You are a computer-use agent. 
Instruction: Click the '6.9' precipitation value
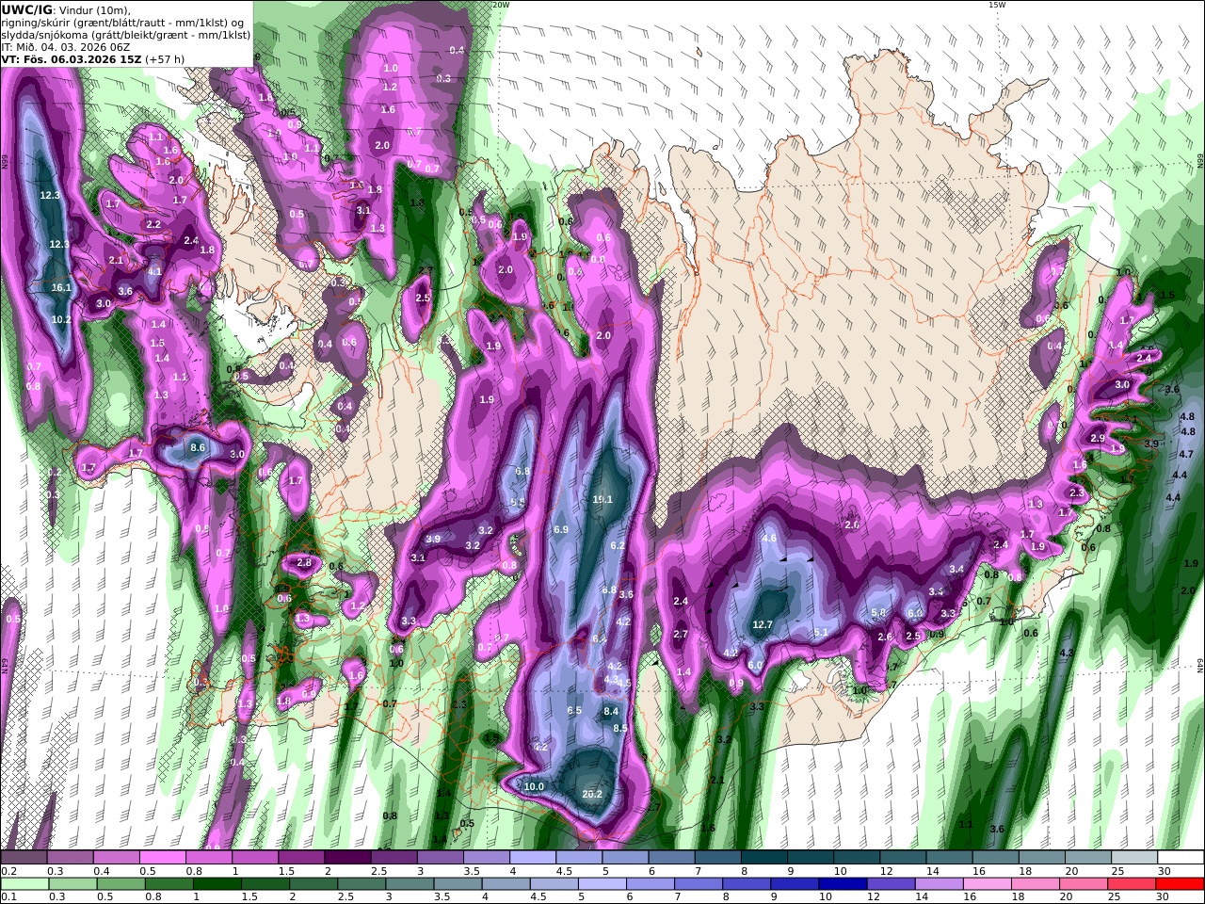click(561, 530)
